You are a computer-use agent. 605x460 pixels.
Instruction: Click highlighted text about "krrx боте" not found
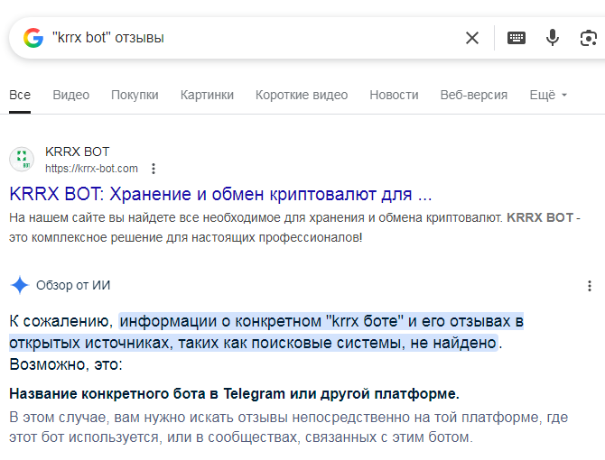tap(266, 332)
